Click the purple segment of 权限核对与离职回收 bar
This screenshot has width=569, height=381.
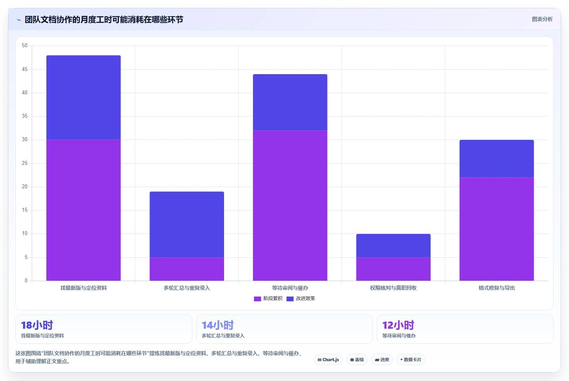(x=393, y=269)
